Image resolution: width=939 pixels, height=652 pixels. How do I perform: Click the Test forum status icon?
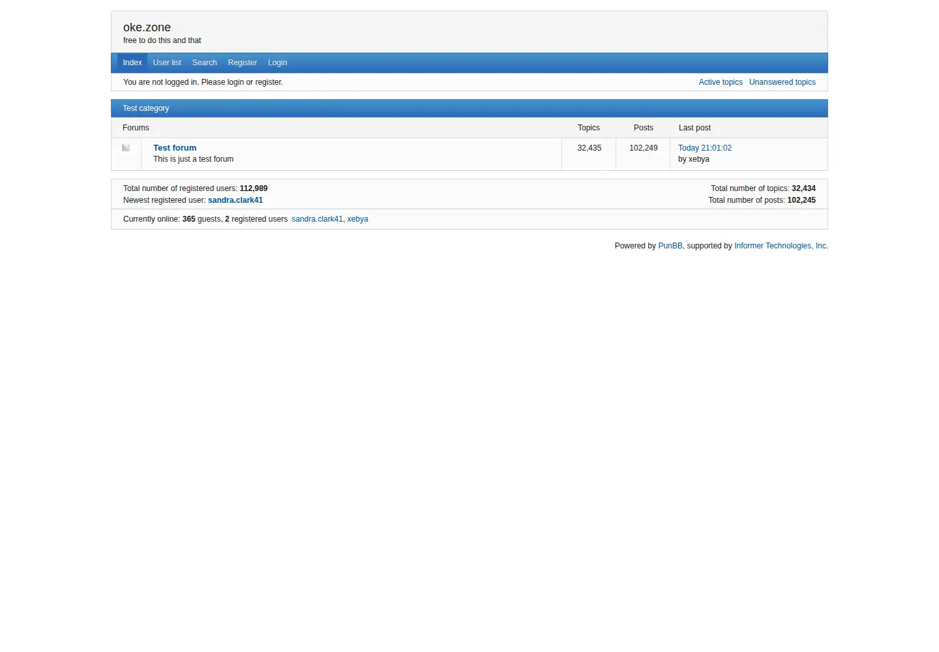(x=126, y=147)
